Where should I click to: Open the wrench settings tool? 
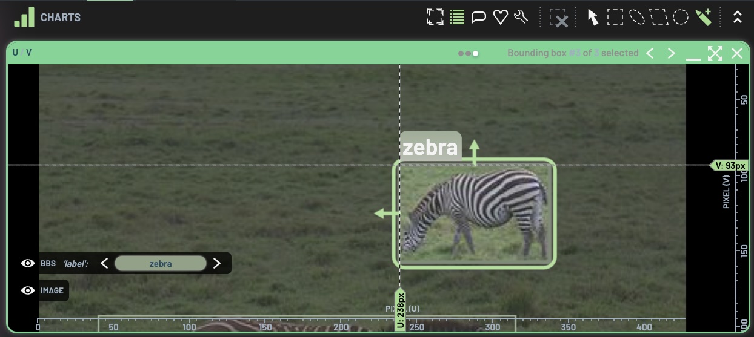[x=521, y=17]
